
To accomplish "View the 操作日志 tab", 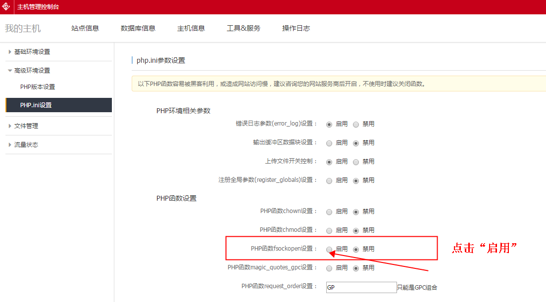I will coord(296,28).
